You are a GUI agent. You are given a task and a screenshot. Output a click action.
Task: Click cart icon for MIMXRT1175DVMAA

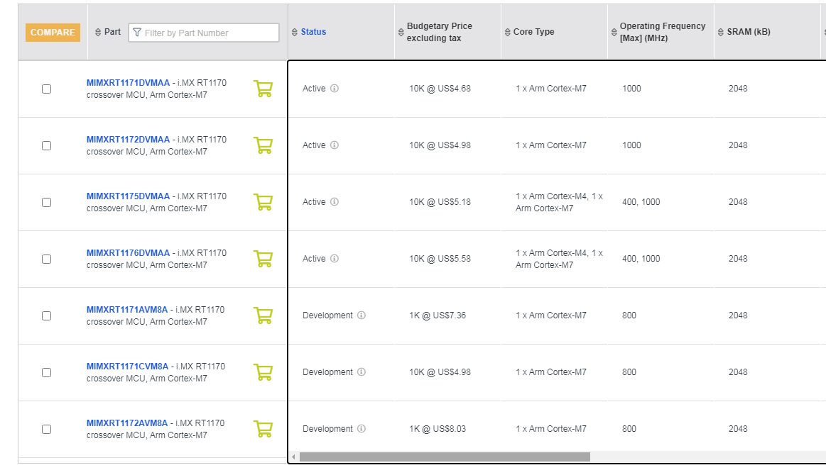[263, 202]
